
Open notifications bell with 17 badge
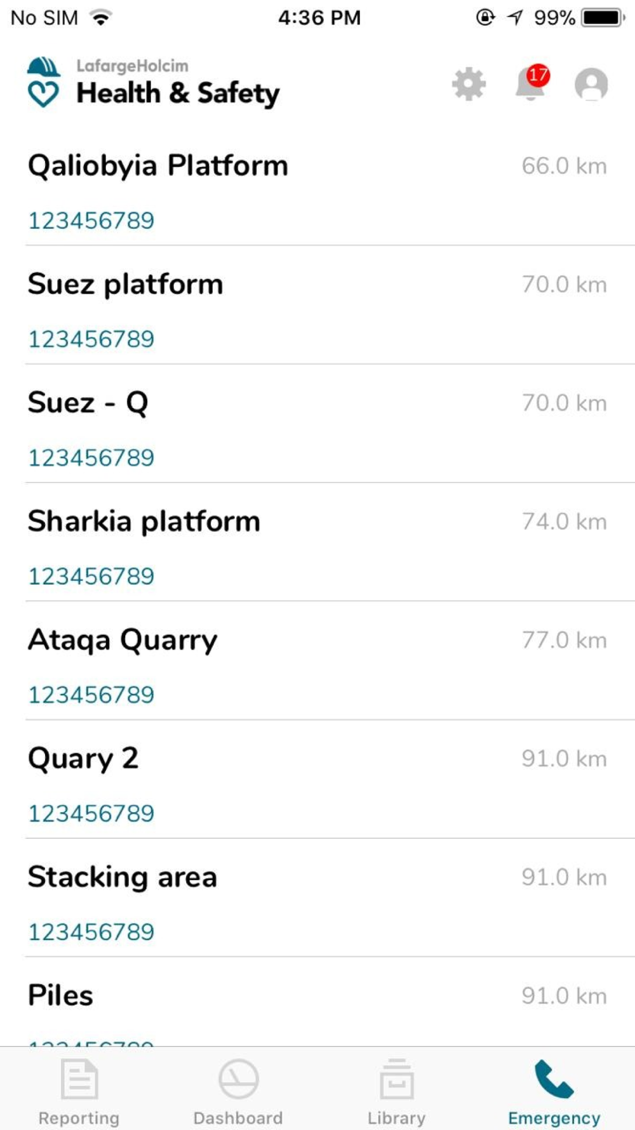click(530, 85)
